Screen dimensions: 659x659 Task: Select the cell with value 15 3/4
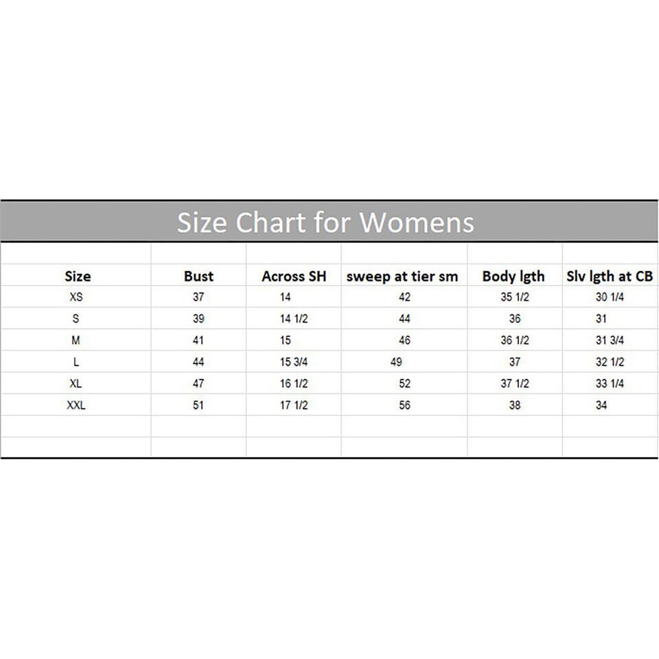coord(294,362)
